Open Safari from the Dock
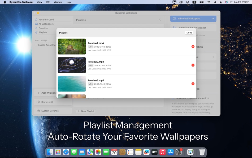The image size is (252, 158). [66, 152]
